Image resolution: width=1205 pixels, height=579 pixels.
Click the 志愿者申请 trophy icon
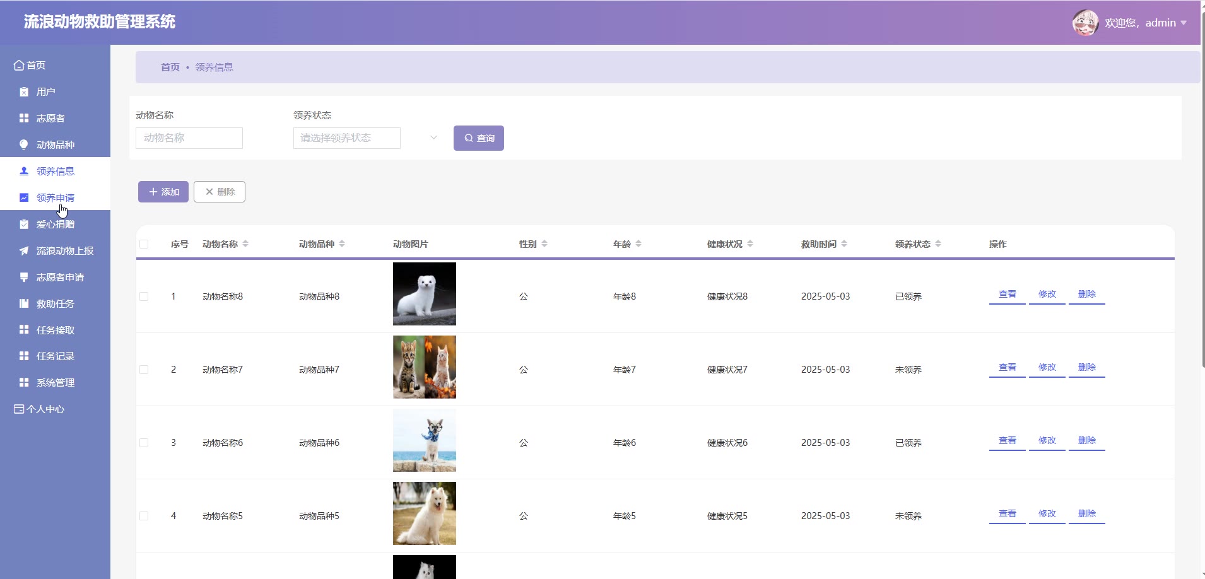click(x=24, y=278)
